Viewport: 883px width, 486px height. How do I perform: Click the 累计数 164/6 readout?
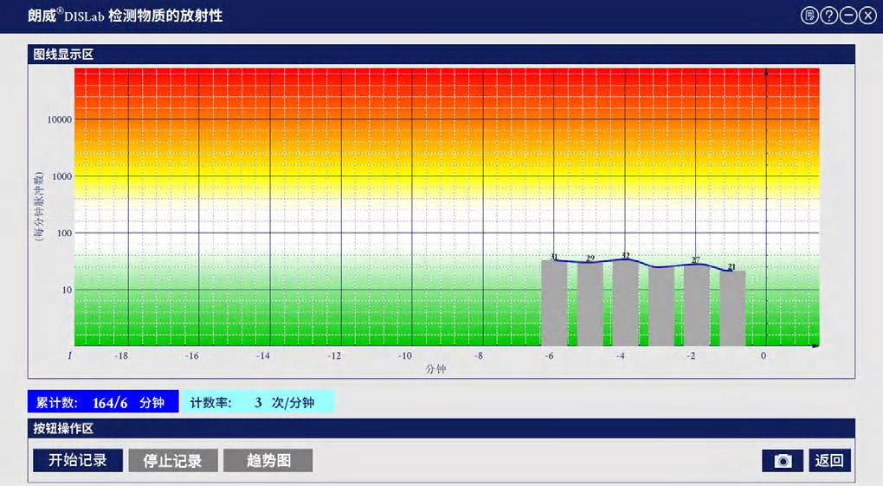click(102, 402)
